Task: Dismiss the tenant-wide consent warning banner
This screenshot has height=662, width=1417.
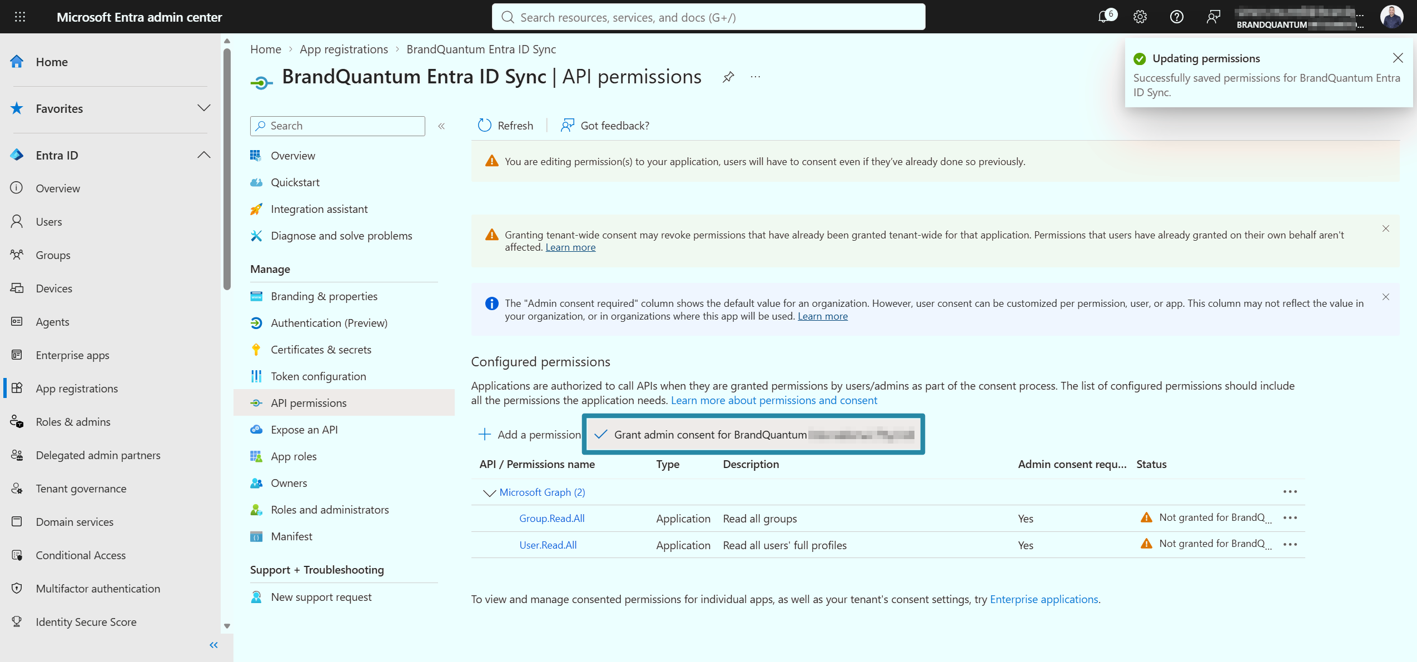Action: pos(1386,228)
